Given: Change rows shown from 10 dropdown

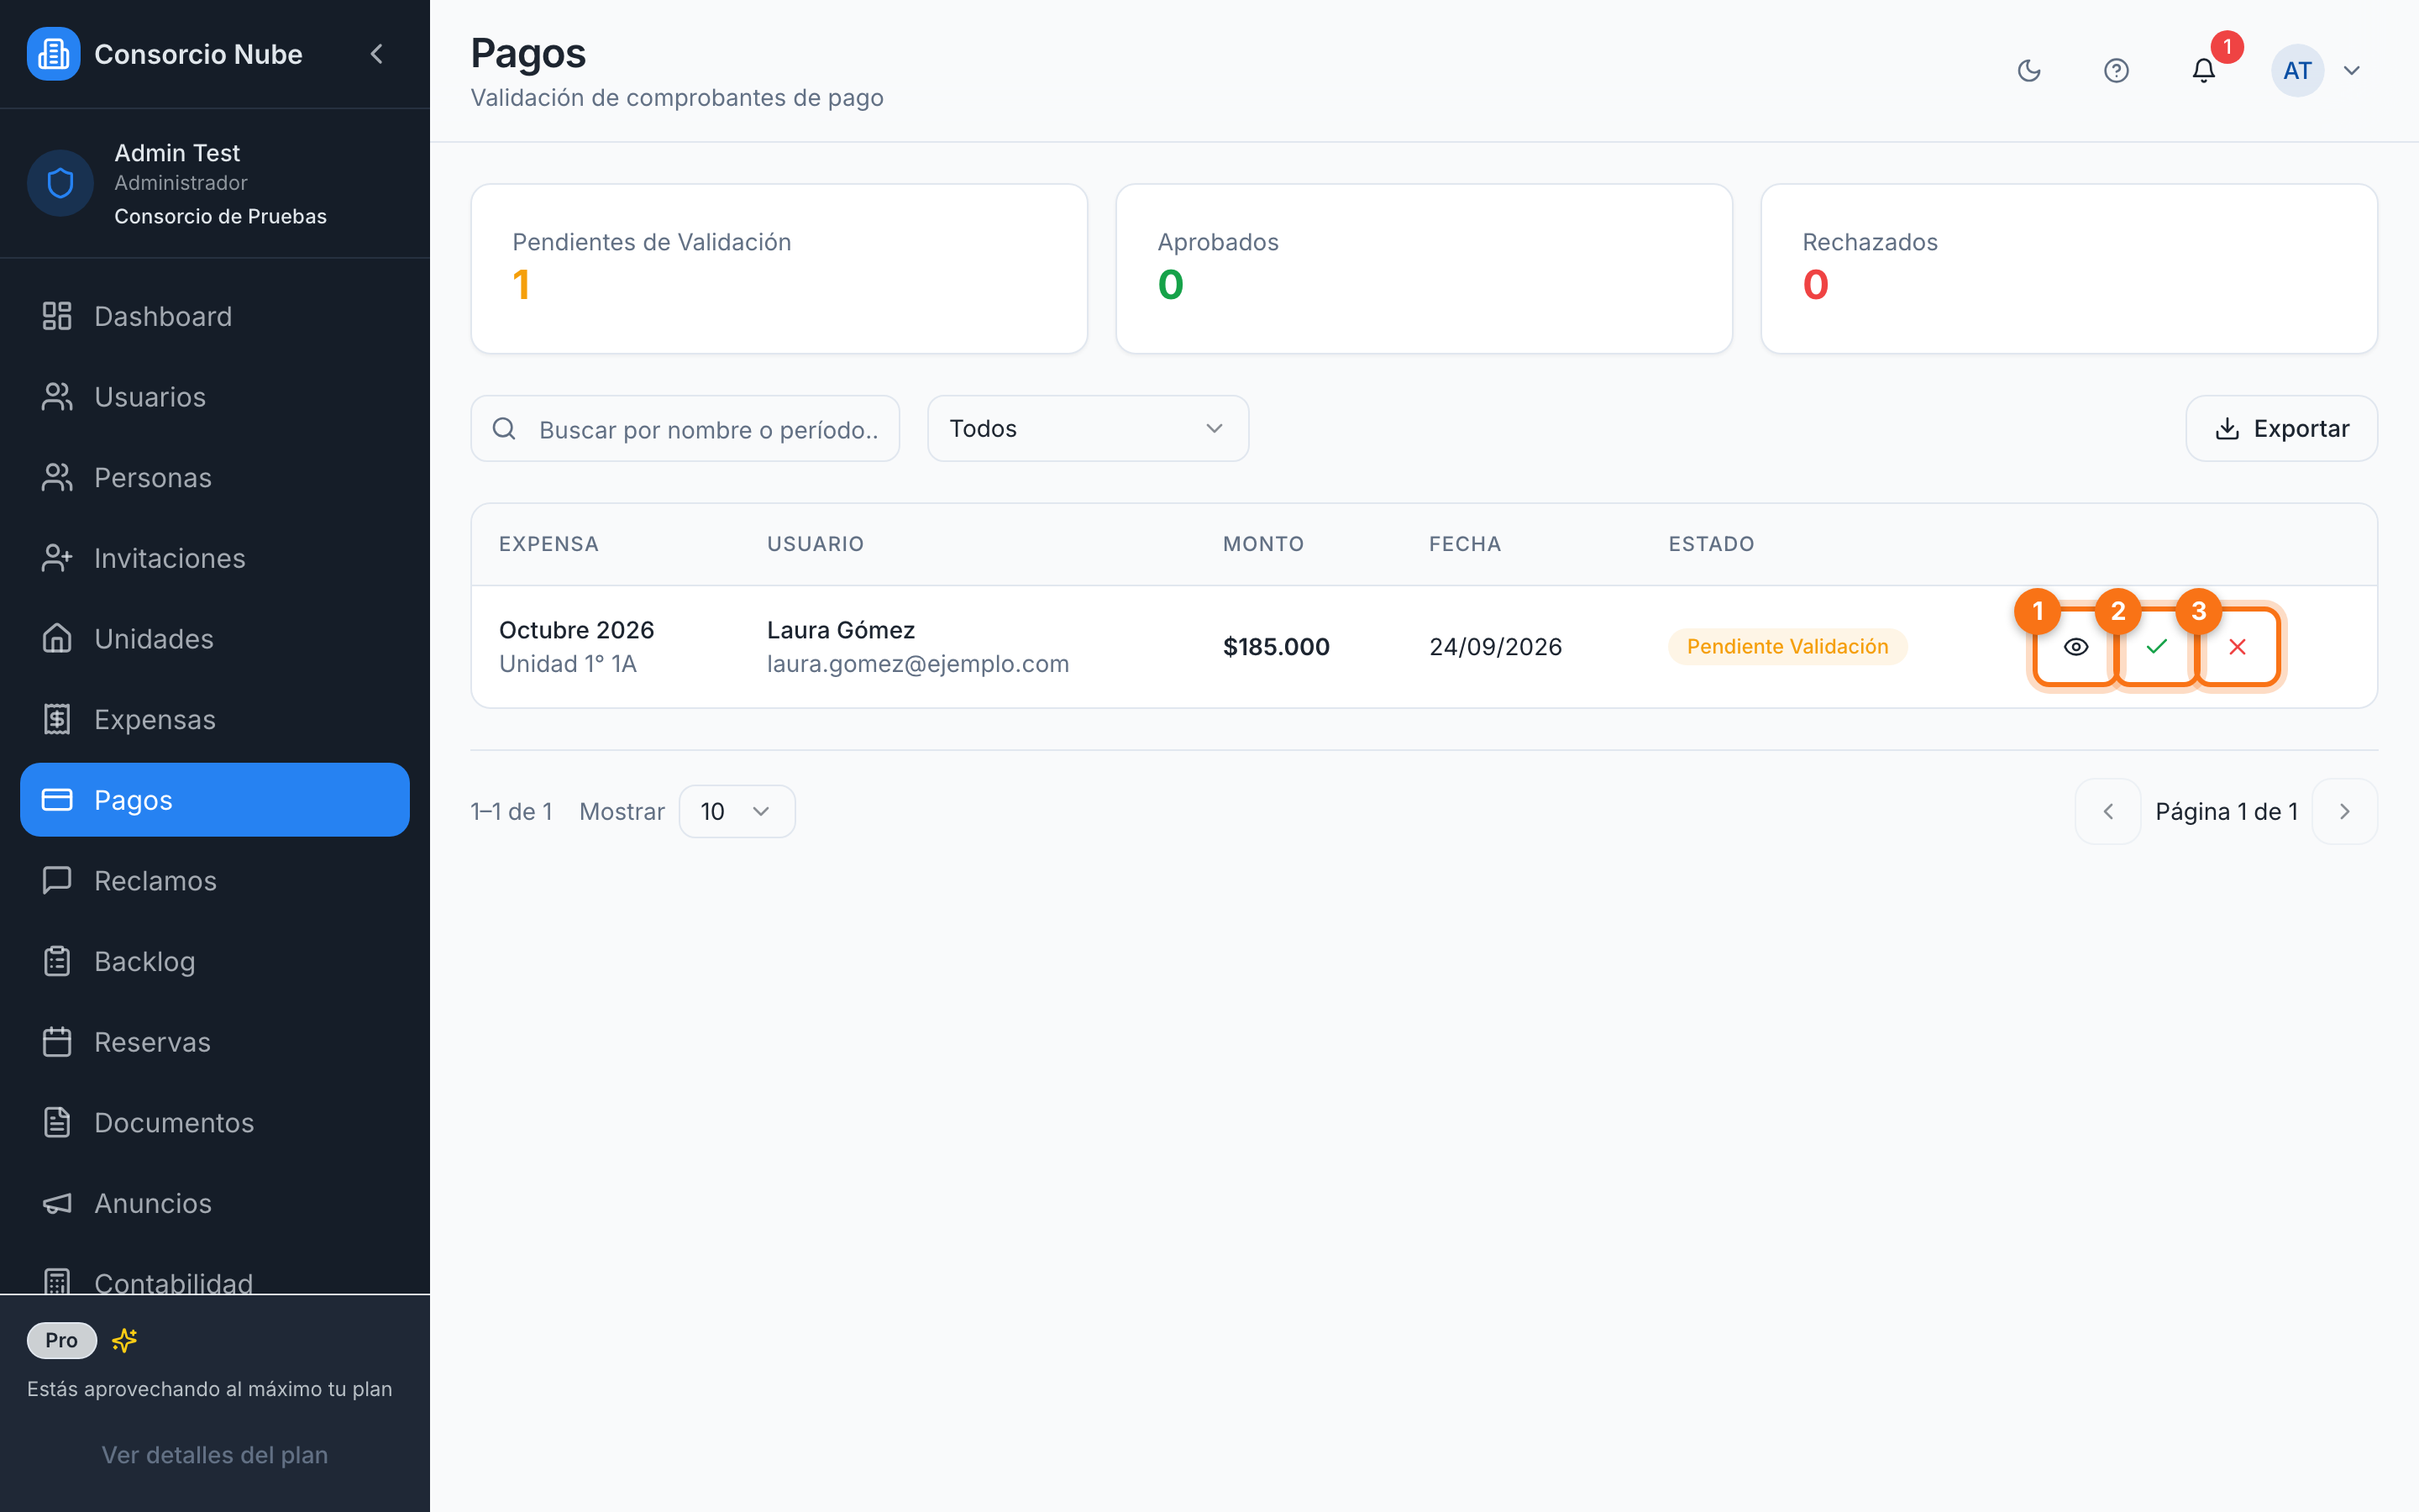Looking at the screenshot, I should click(737, 811).
